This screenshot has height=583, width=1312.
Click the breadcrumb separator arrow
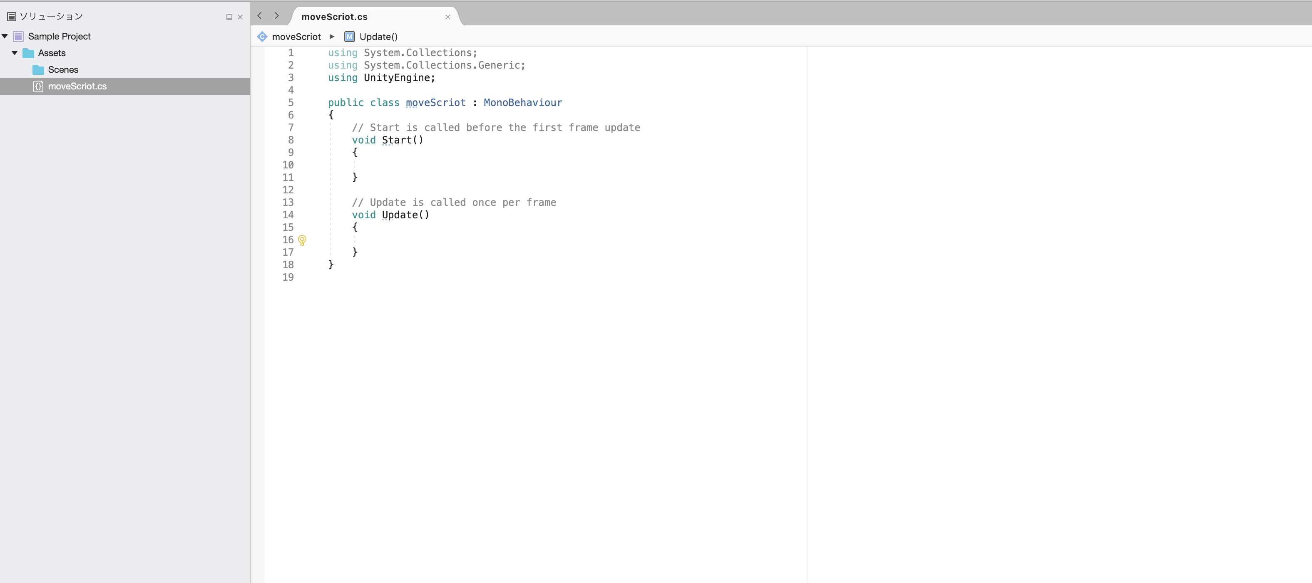[332, 37]
